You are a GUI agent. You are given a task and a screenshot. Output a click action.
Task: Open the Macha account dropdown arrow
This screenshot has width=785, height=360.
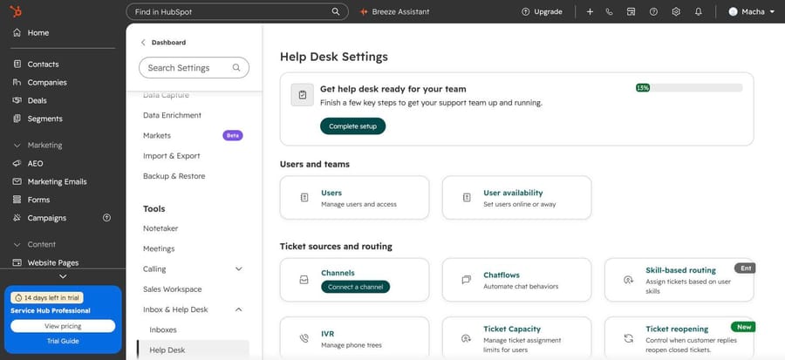pos(772,11)
